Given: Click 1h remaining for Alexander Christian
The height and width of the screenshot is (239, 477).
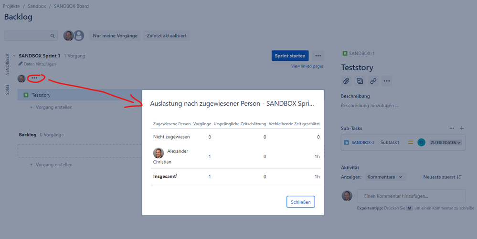Looking at the screenshot, I should pos(317,157).
